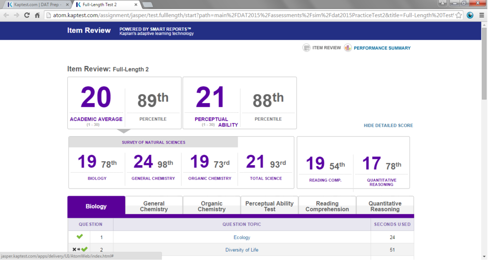Open the Organic Chemistry section tab
This screenshot has width=488, height=274.
pos(212,206)
